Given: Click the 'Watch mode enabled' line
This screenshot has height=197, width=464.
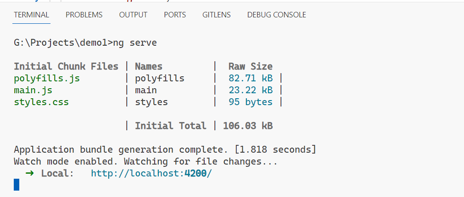Looking at the screenshot, I should pyautogui.click(x=145, y=162).
